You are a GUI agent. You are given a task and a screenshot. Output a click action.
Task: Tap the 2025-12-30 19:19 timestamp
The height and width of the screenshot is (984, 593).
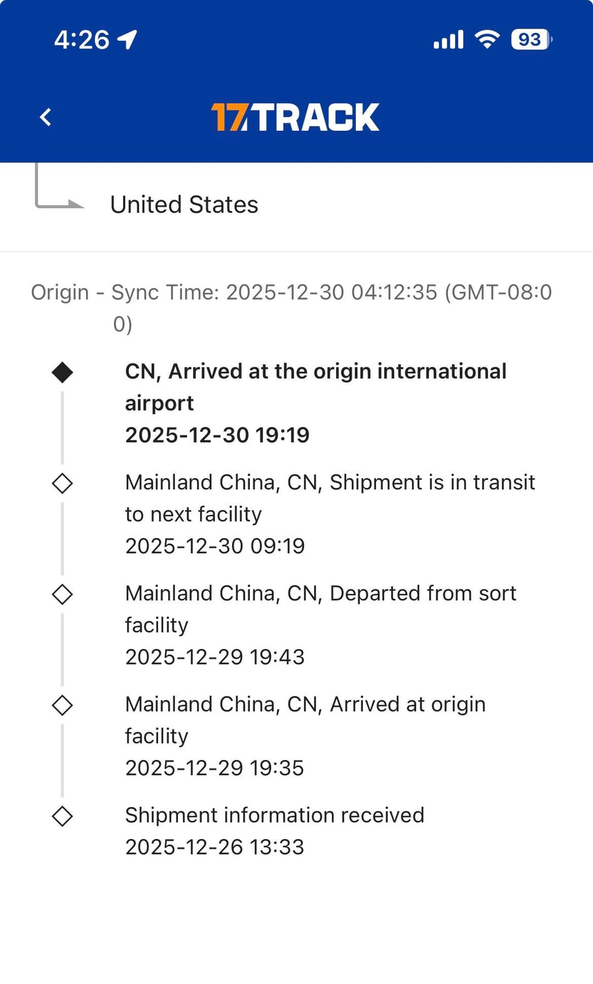(x=217, y=435)
